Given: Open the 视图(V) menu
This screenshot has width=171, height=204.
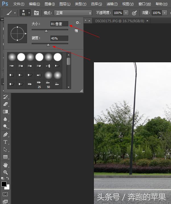Looking at the screenshot, I should coord(128,4).
